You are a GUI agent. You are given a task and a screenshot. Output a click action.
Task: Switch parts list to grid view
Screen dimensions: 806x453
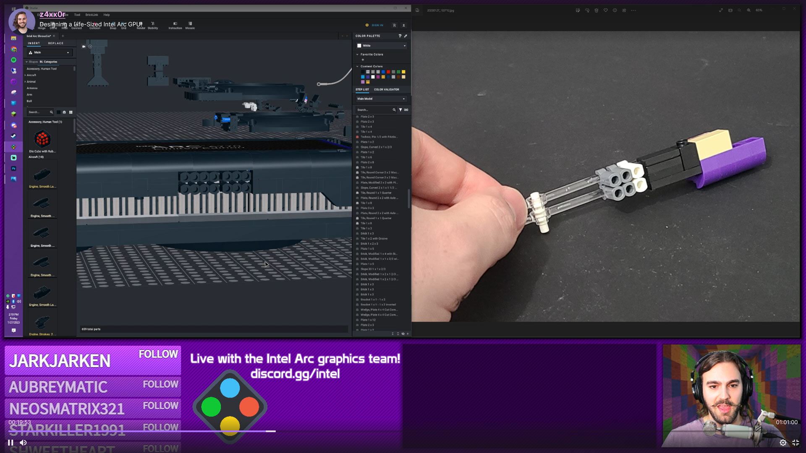(x=71, y=112)
